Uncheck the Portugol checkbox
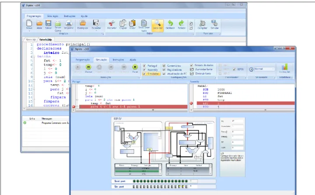This screenshot has height=195, width=315. 144,65
